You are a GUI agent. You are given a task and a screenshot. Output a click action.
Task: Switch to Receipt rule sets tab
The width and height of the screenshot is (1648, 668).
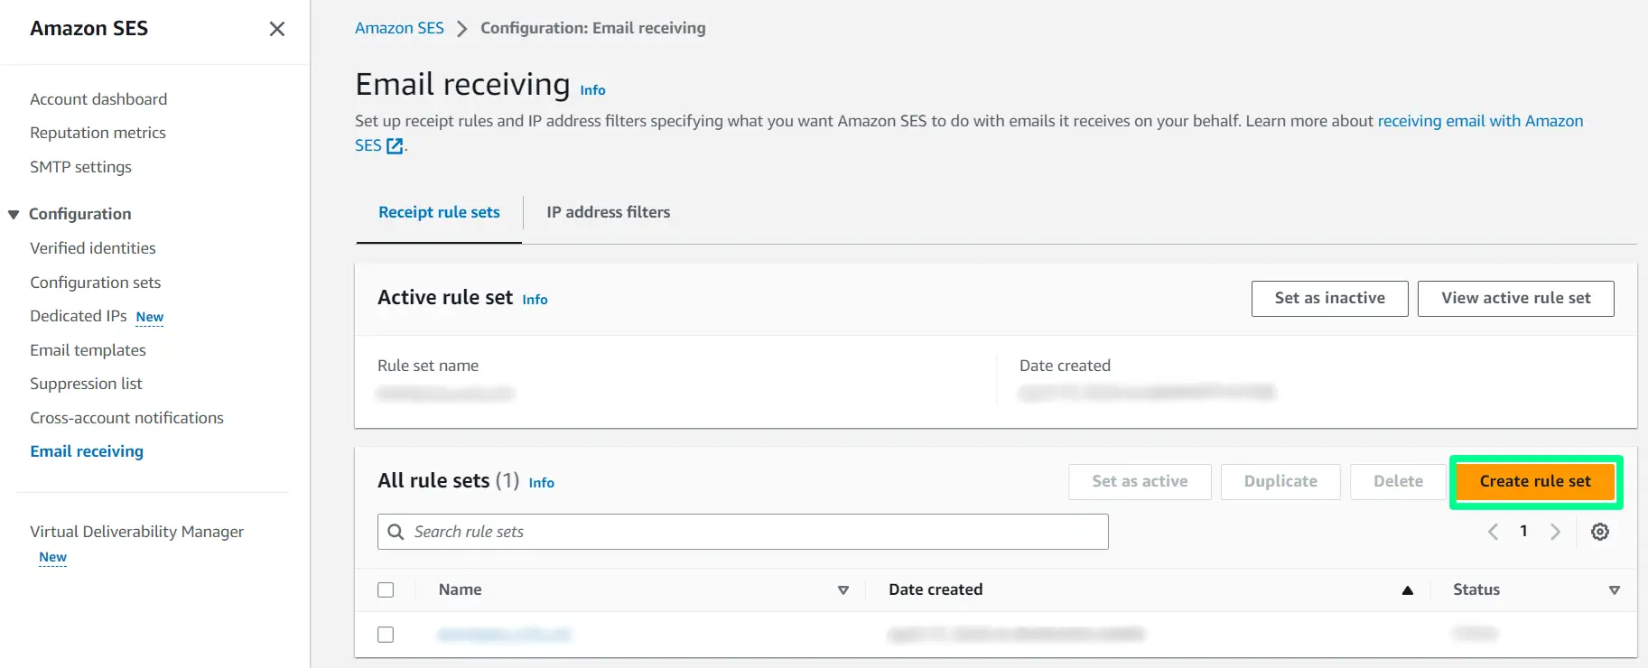(439, 212)
